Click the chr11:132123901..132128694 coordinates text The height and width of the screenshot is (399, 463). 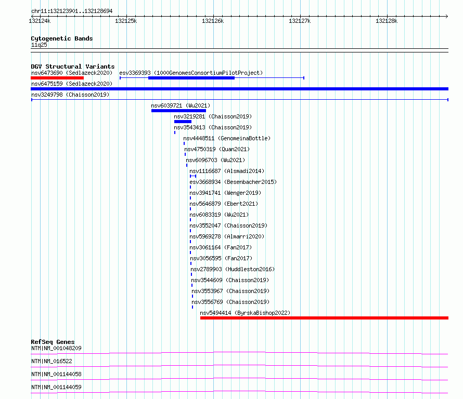(x=72, y=11)
